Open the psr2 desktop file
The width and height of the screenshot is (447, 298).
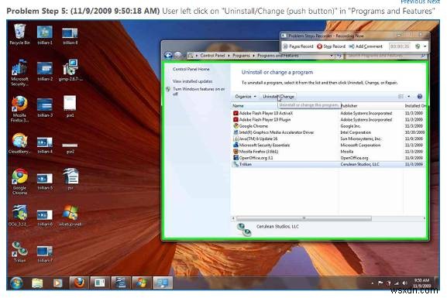[70, 148]
